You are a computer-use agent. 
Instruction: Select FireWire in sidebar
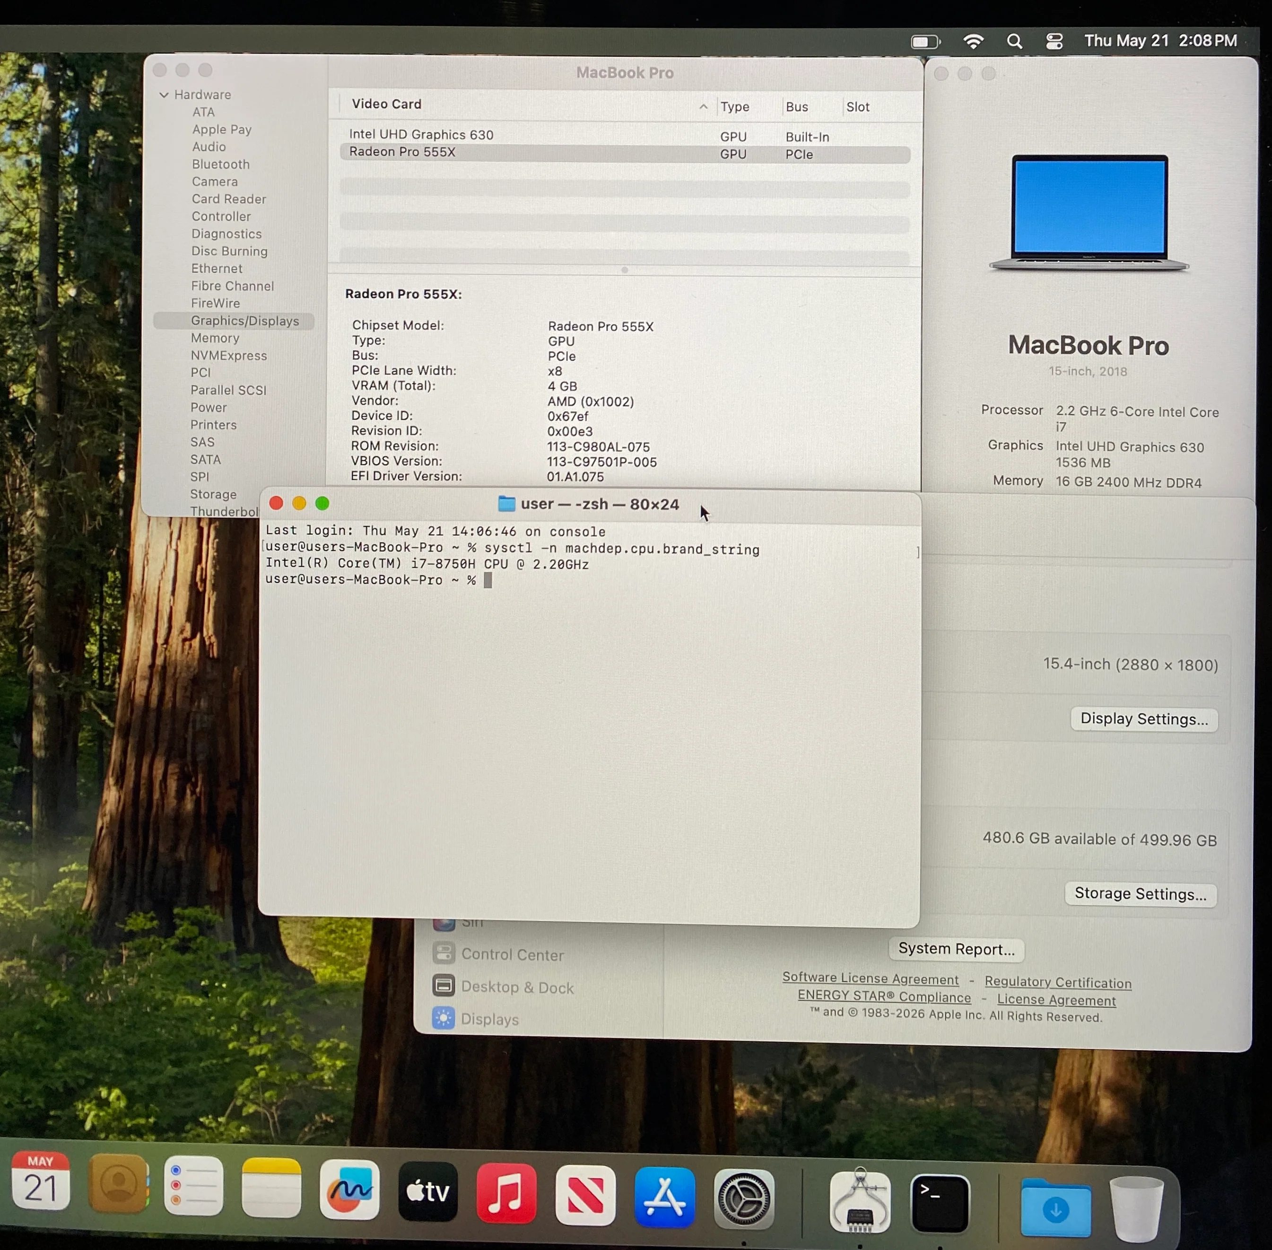(215, 303)
